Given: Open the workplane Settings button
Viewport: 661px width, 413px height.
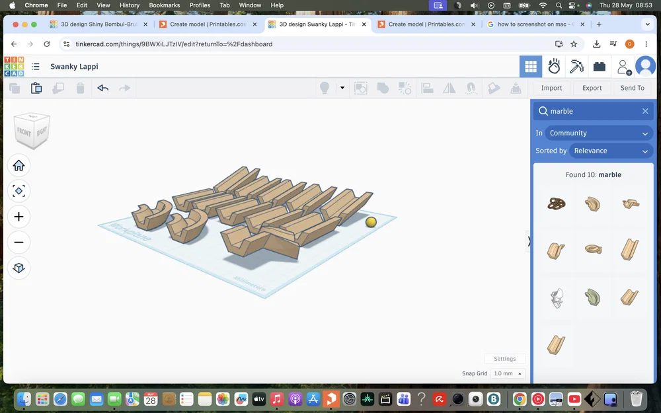Looking at the screenshot, I should 504,359.
